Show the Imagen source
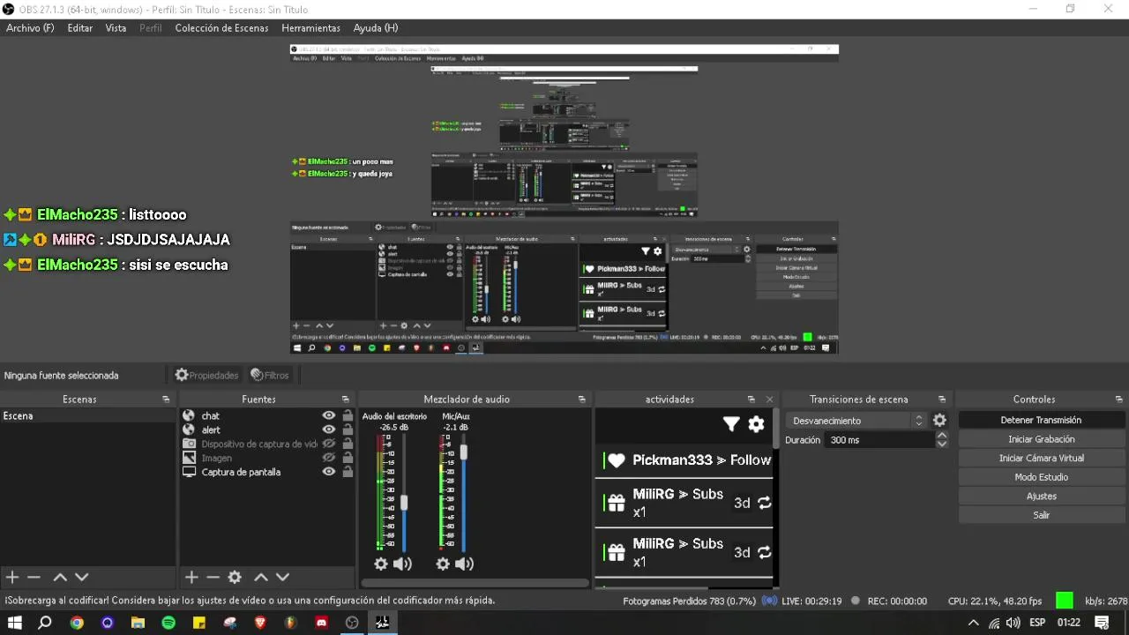1129x635 pixels. pos(329,458)
